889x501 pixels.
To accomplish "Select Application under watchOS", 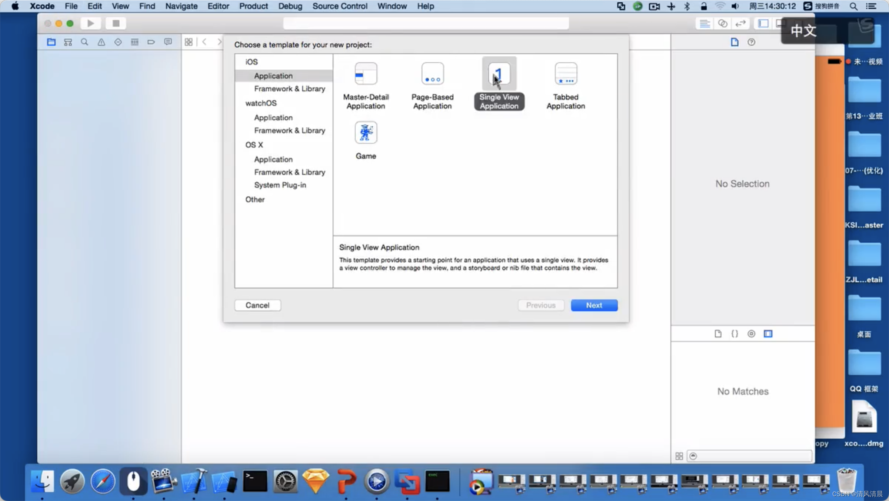I will pos(273,117).
